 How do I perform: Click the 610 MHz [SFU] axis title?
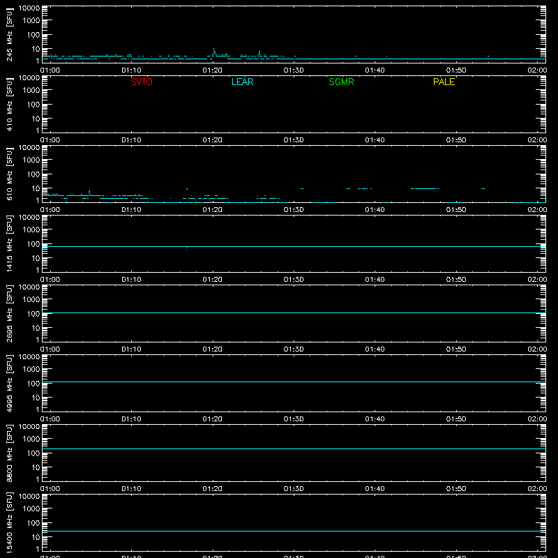point(10,174)
